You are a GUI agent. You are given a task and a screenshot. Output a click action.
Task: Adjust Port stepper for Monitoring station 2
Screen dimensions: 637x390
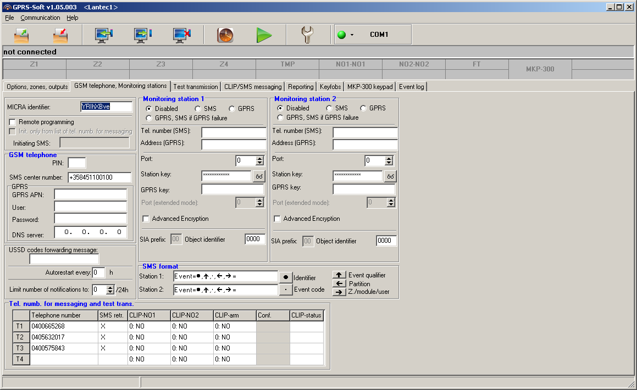[389, 161]
